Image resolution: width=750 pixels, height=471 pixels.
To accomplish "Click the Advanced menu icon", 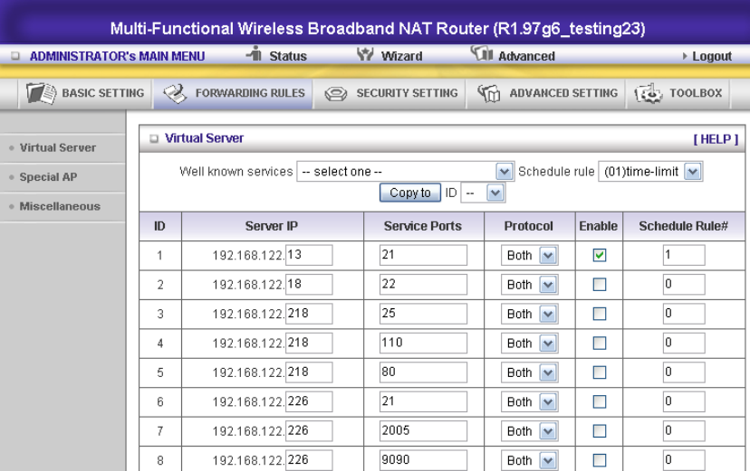I will (x=482, y=53).
